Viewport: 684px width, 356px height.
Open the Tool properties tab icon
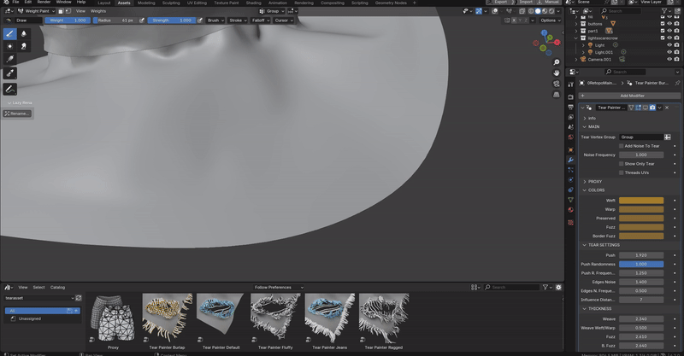pyautogui.click(x=570, y=85)
